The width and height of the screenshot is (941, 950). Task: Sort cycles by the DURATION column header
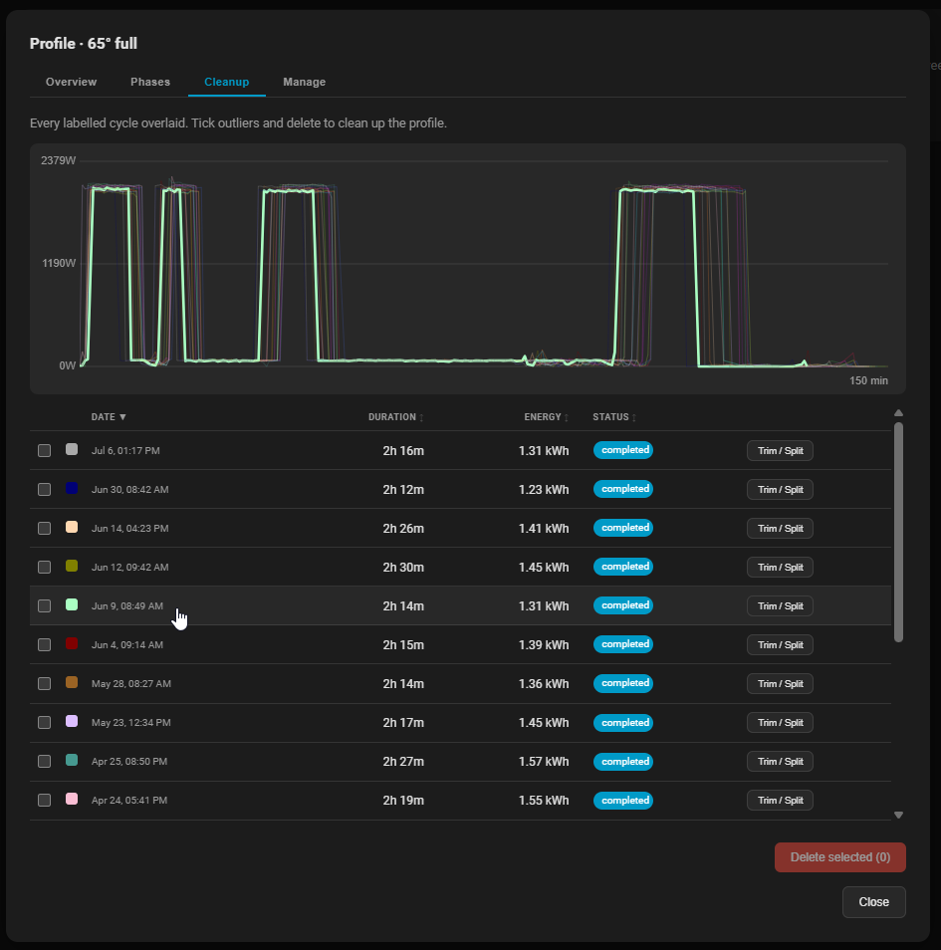(395, 417)
